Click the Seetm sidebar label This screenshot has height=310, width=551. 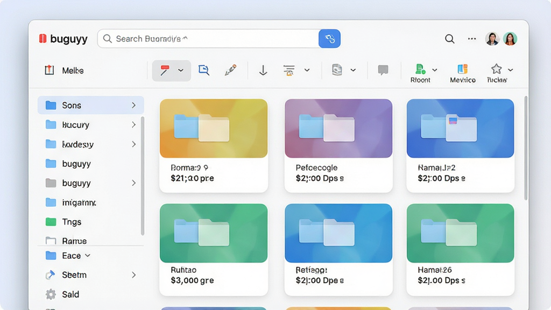(x=74, y=275)
